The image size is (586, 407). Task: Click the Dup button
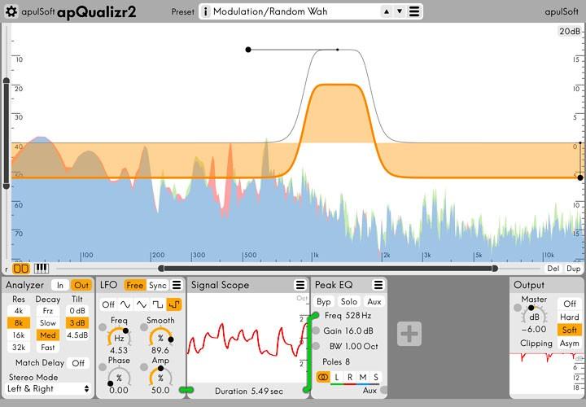573,269
